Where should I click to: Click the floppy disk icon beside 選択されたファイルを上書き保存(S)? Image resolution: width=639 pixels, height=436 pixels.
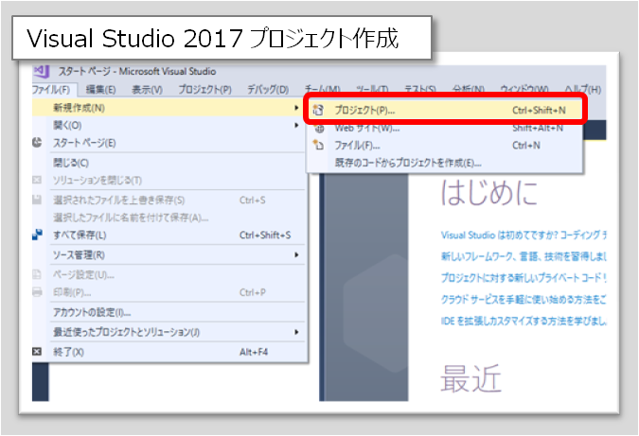coord(37,200)
